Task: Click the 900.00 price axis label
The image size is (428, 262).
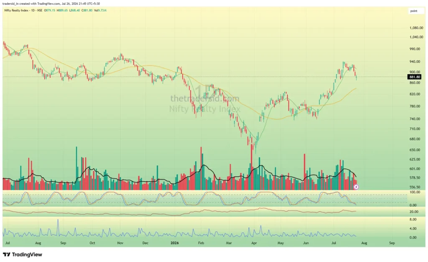Action: pos(415,72)
